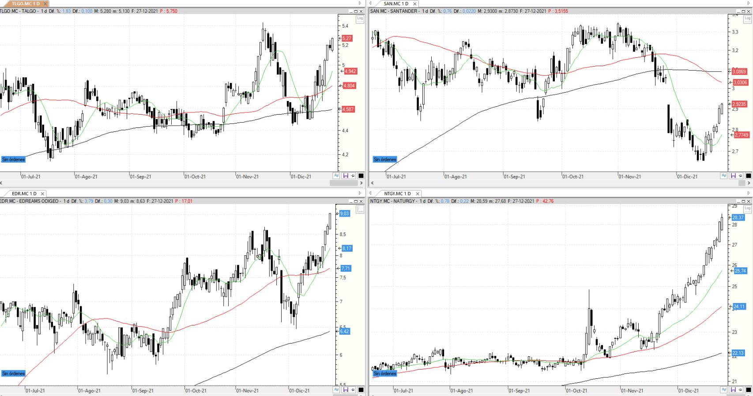Select the TLGO.MC 1 D tab

click(25, 4)
